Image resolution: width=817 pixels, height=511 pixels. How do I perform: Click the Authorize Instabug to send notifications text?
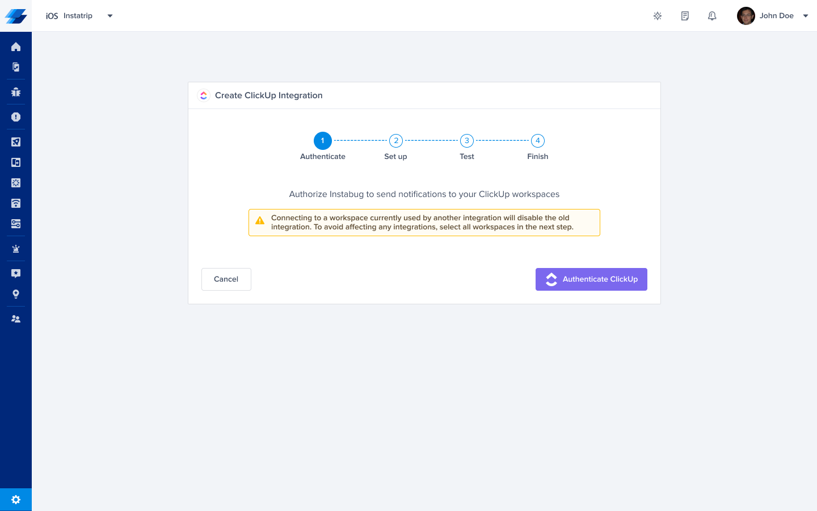pos(424,194)
